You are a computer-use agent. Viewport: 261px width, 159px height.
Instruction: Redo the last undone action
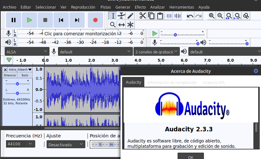[x=199, y=16]
